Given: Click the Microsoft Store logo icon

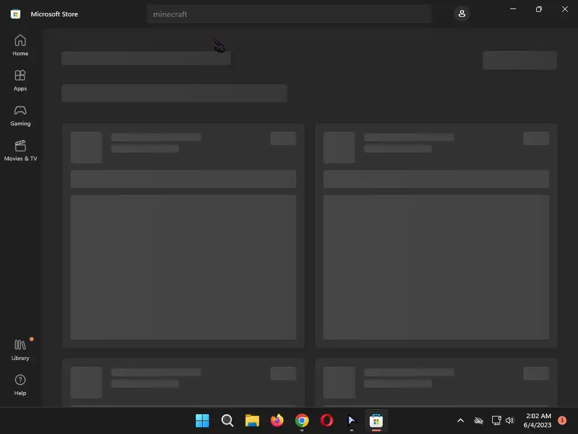Looking at the screenshot, I should coord(15,14).
